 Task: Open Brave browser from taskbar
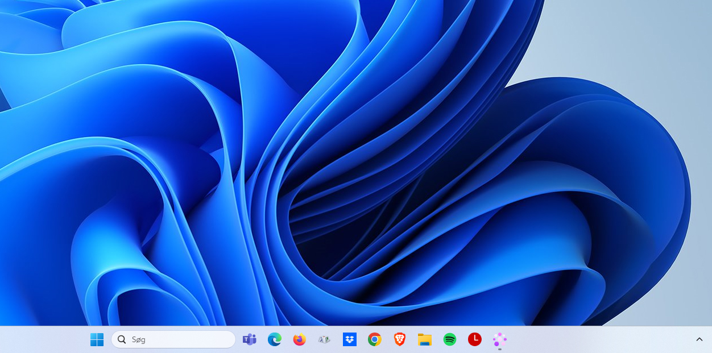tap(400, 339)
